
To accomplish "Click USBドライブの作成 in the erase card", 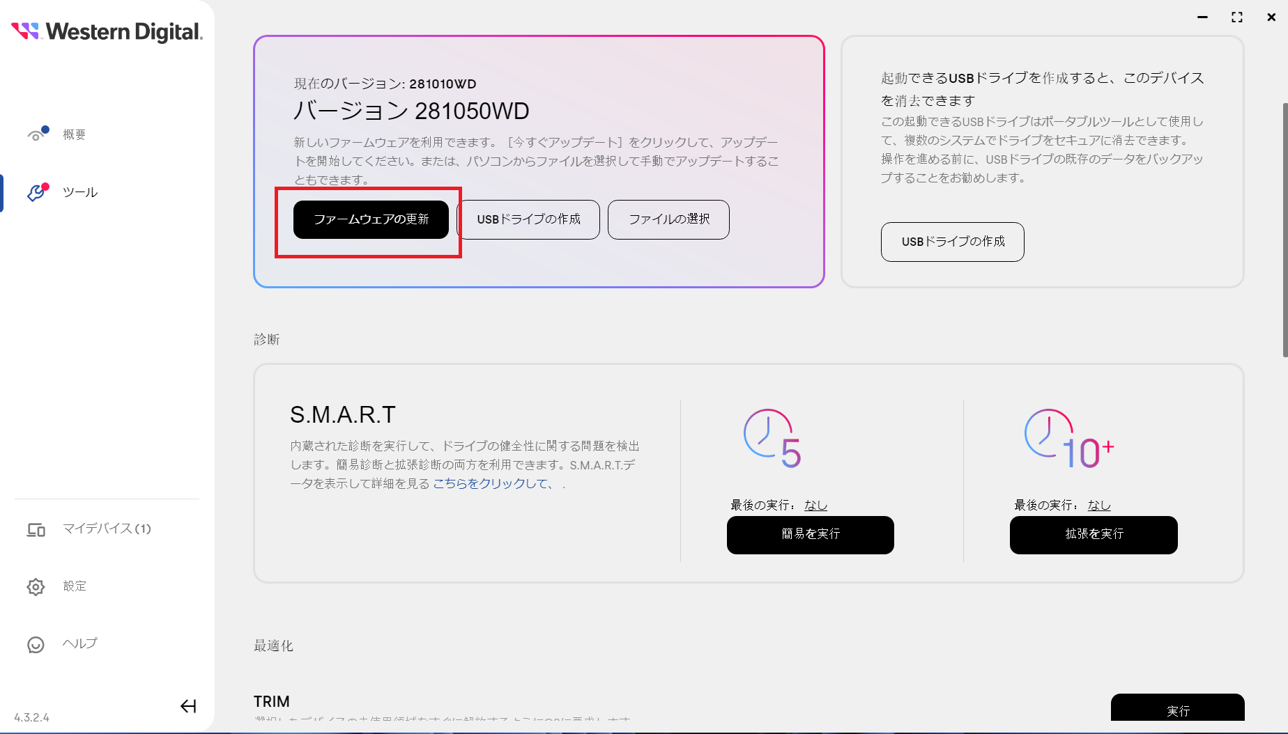I will tap(952, 242).
